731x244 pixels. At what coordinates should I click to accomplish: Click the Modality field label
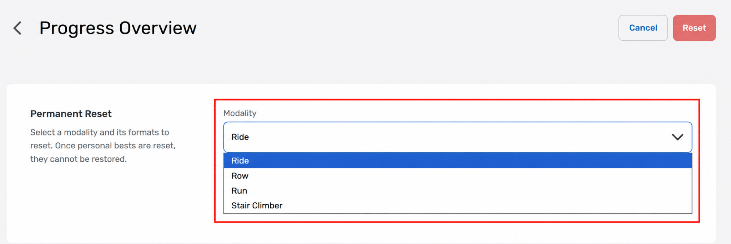point(240,113)
